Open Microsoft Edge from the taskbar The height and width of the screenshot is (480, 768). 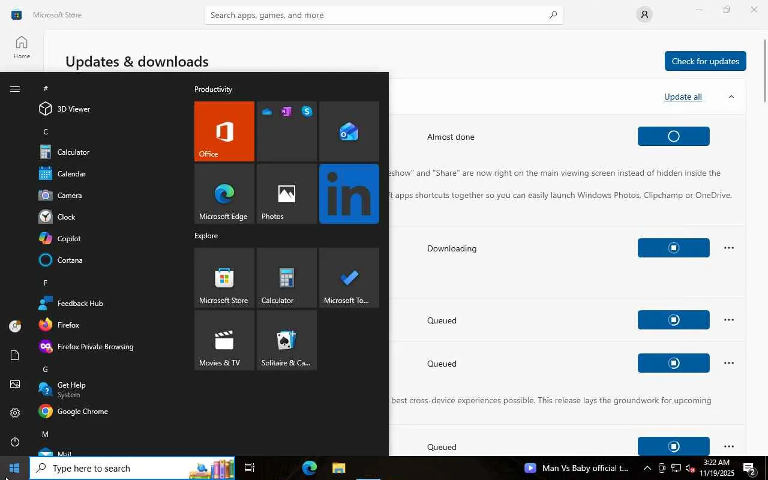310,468
